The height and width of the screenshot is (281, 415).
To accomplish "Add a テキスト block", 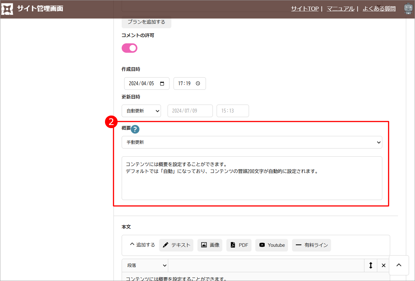I will click(x=176, y=245).
